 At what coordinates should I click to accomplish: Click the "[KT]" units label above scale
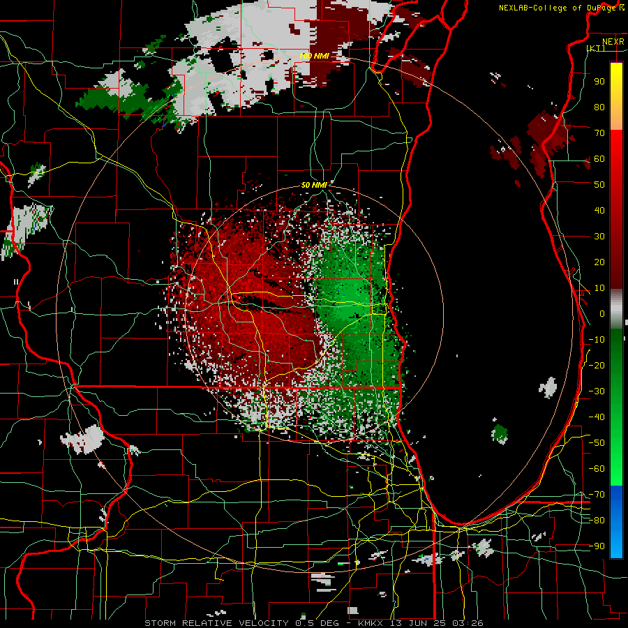(596, 48)
